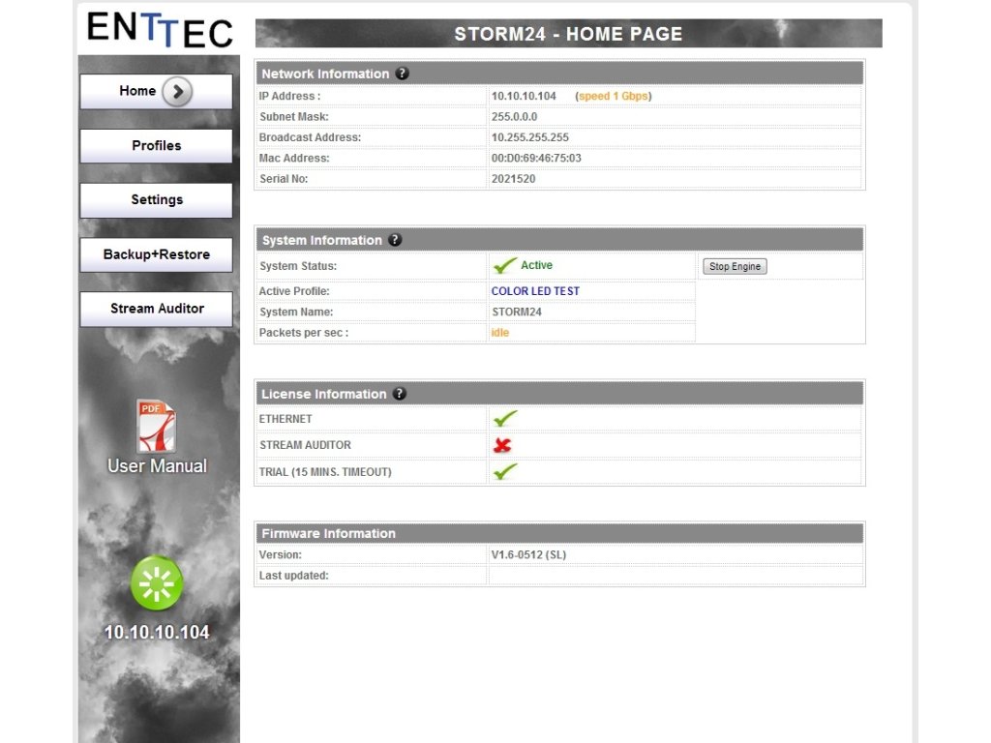991x743 pixels.
Task: Click the User Manual label
Action: tap(157, 466)
